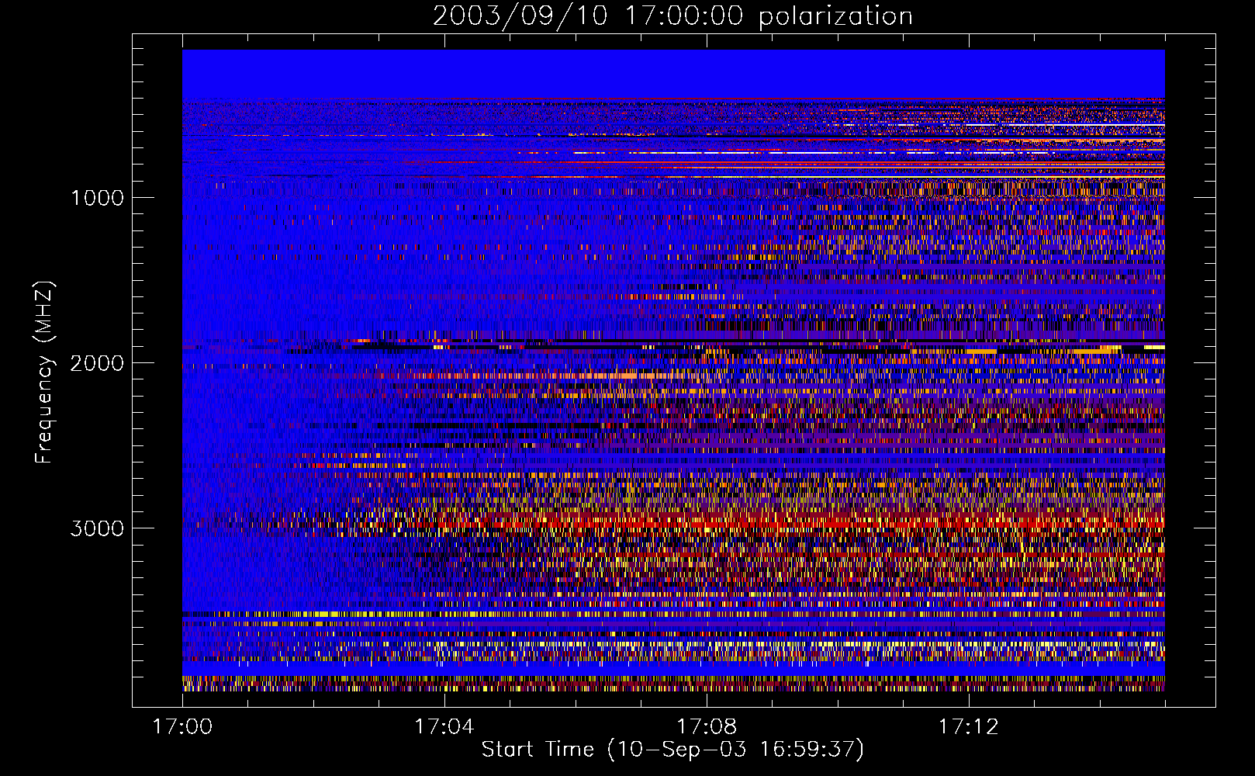Click the "17:12" time tick label

(968, 727)
